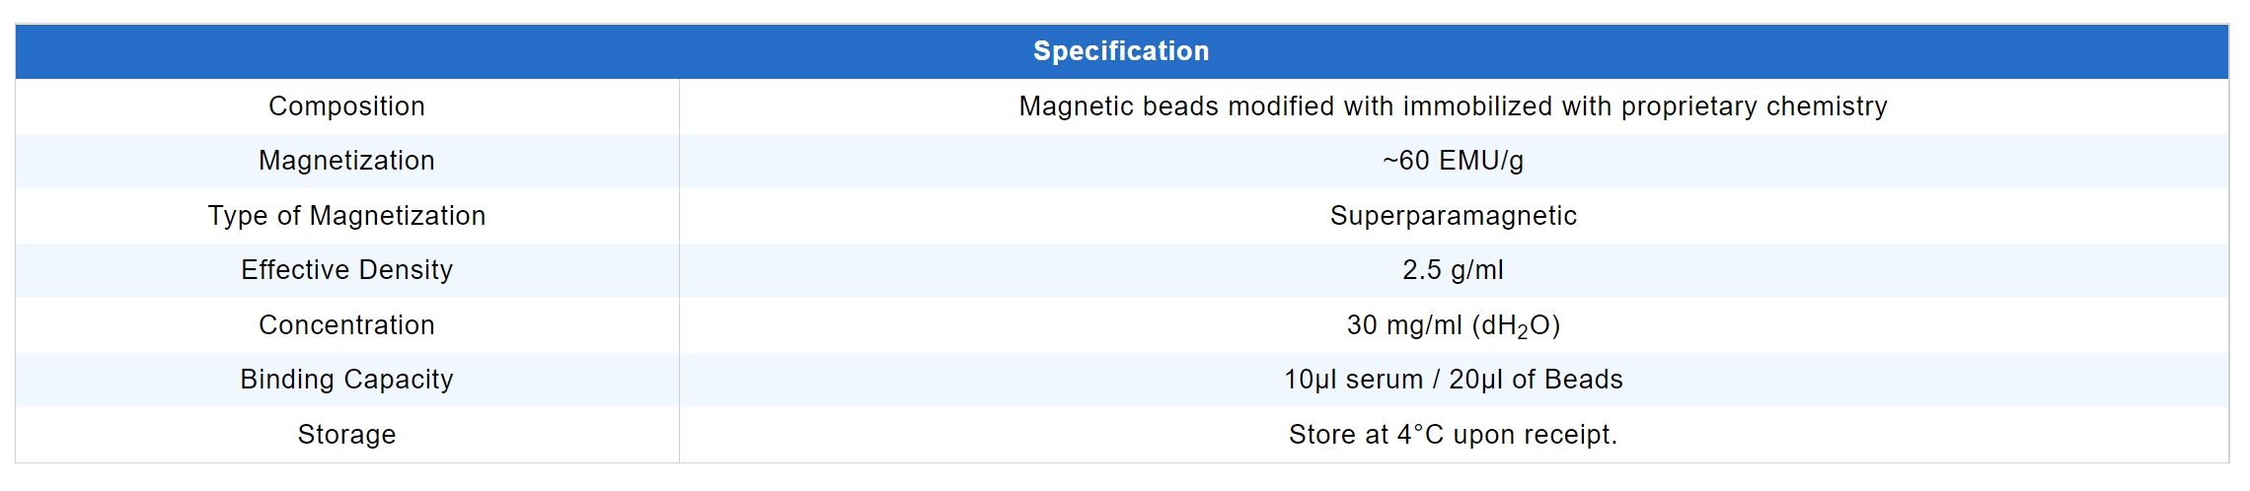Click the (dH2O) text in Concentration
This screenshot has height=491, width=2250.
point(1516,326)
